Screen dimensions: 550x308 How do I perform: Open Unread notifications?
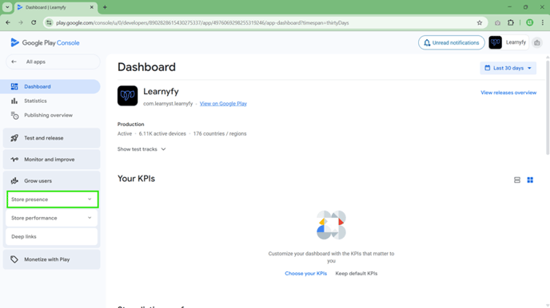452,43
